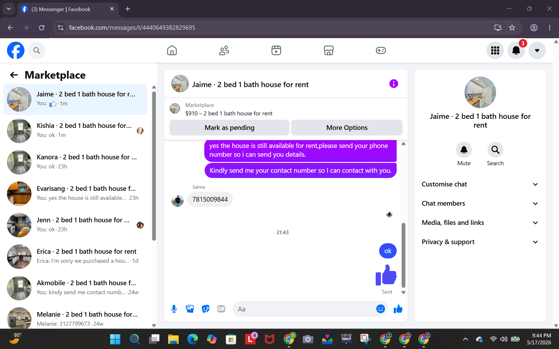Open More Options for the listing
Screen dimensions: 559x349
[x=347, y=128]
